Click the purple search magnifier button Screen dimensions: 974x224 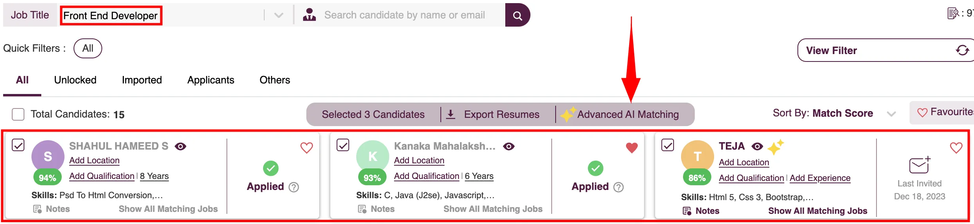[517, 15]
